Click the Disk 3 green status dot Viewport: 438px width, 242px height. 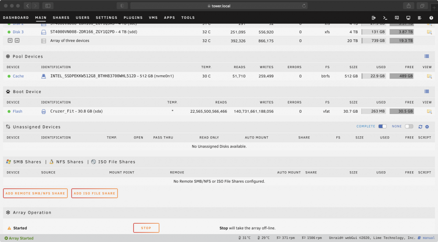9,32
